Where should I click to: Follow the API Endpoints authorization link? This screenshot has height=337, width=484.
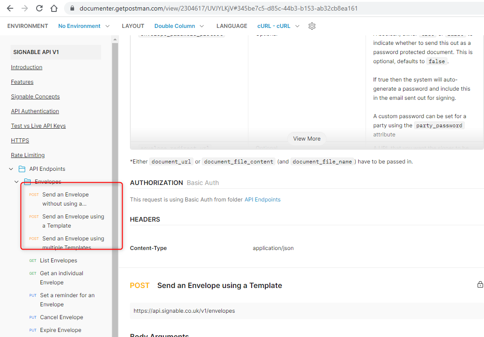(x=263, y=200)
